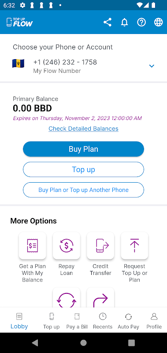Tap Buy Plan or Top up Another Phone
167x353 pixels.
(83, 190)
